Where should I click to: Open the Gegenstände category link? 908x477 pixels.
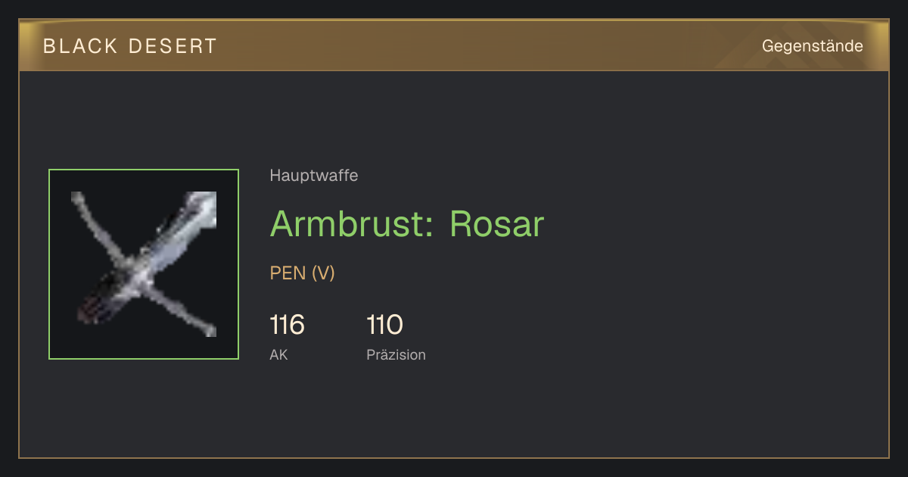pyautogui.click(x=812, y=46)
